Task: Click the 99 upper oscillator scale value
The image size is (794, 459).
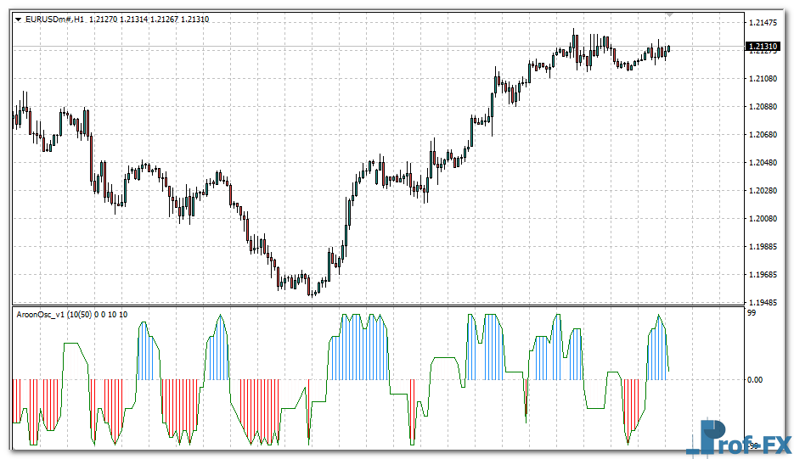Action: pyautogui.click(x=751, y=314)
